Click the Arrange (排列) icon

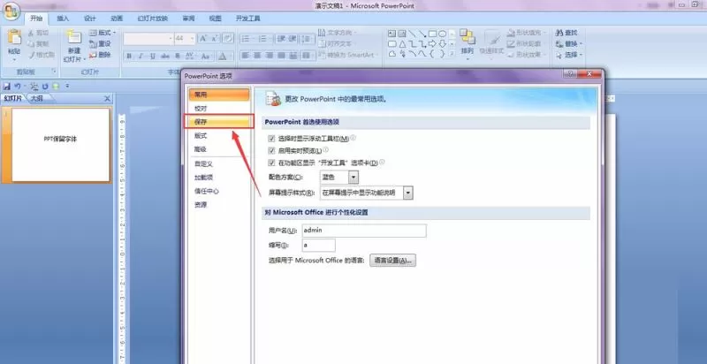coord(468,38)
